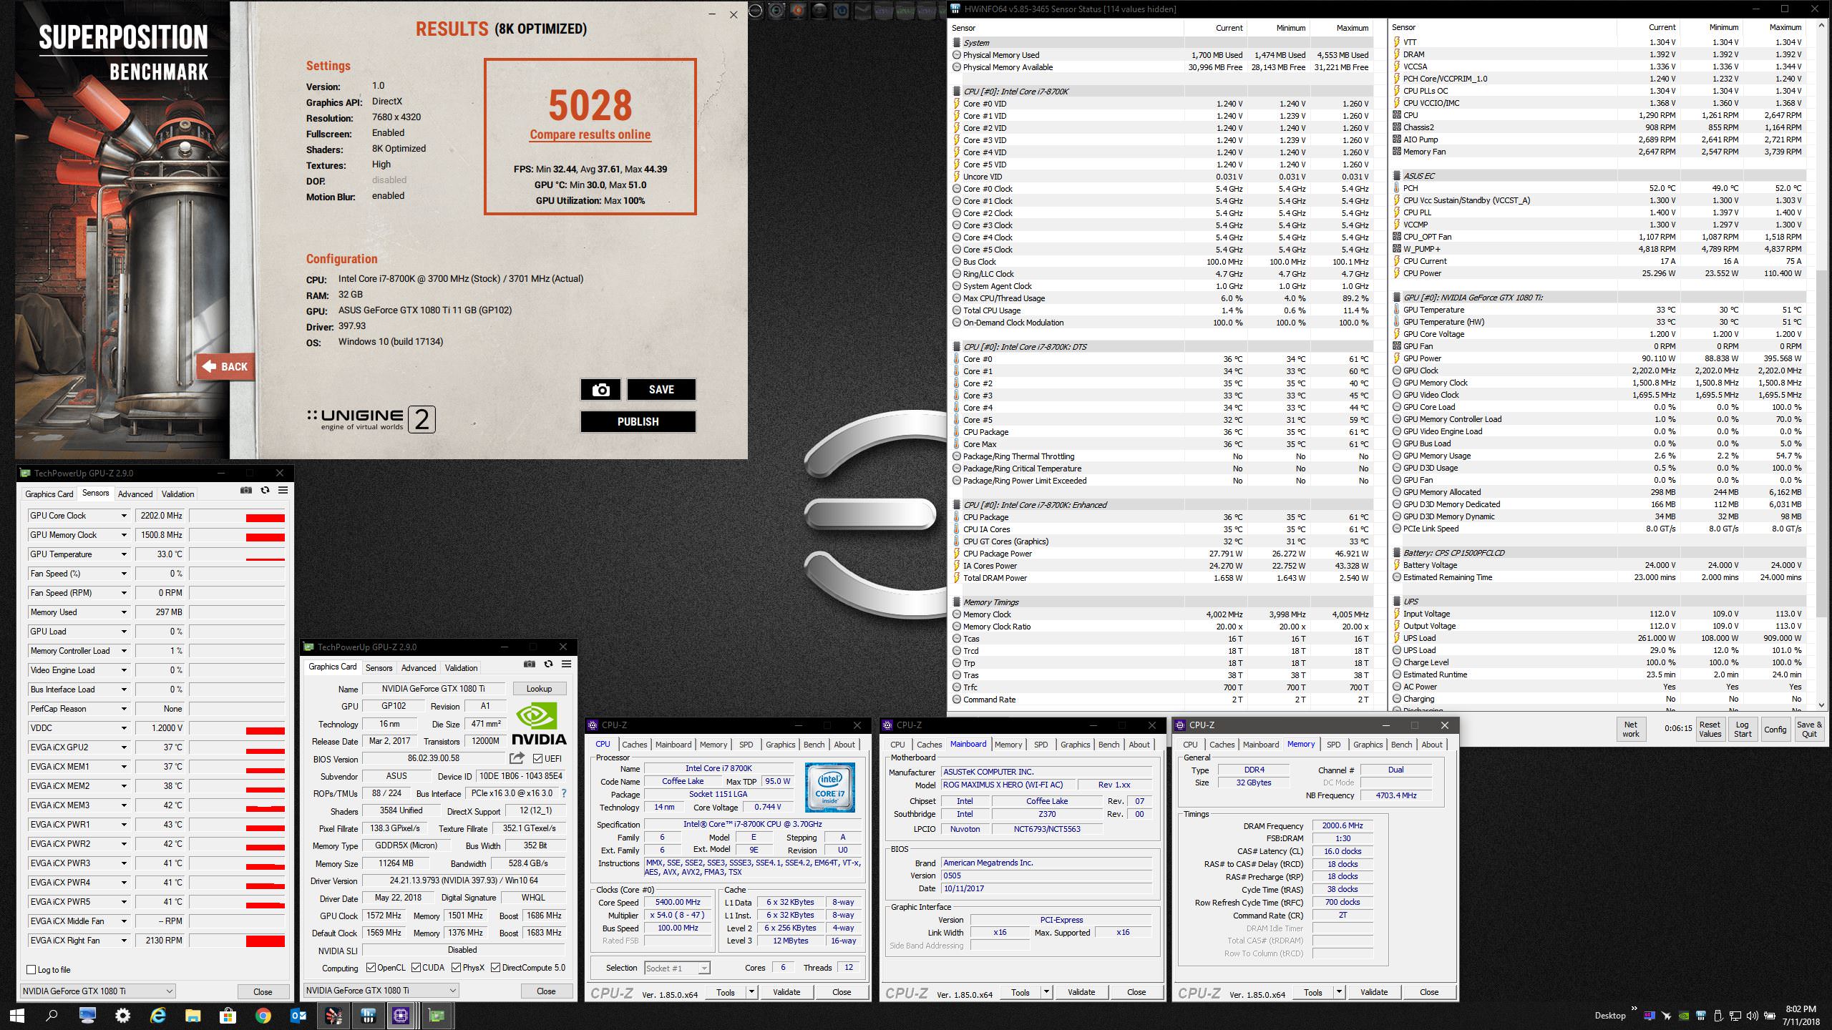Click the BIOS export share icon in GPU-Z
Screen dimensions: 1832x1030
click(517, 758)
